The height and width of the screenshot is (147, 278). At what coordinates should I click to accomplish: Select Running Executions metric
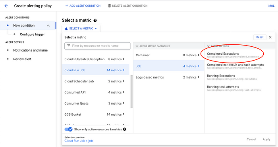point(232,77)
